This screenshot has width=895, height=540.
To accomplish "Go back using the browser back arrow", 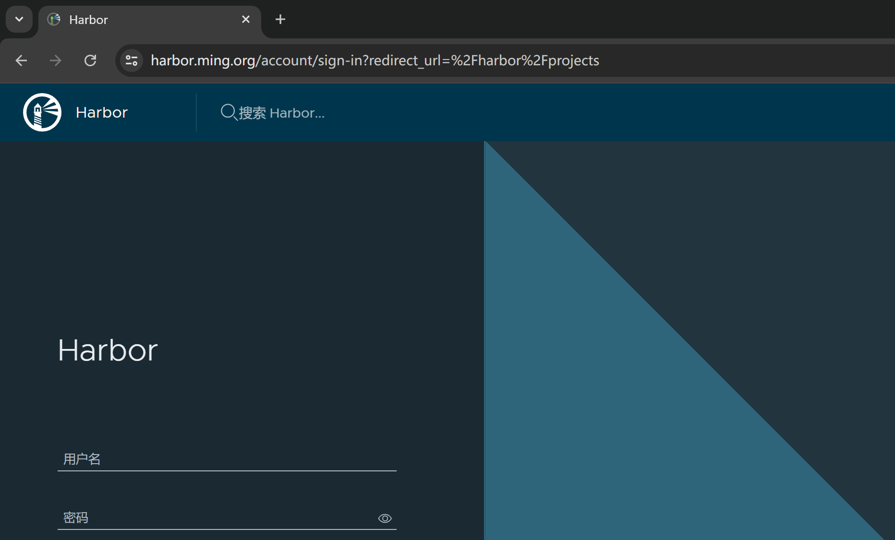I will pyautogui.click(x=21, y=60).
